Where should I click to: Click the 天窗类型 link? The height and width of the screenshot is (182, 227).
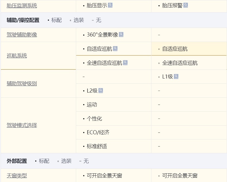[x=17, y=176]
